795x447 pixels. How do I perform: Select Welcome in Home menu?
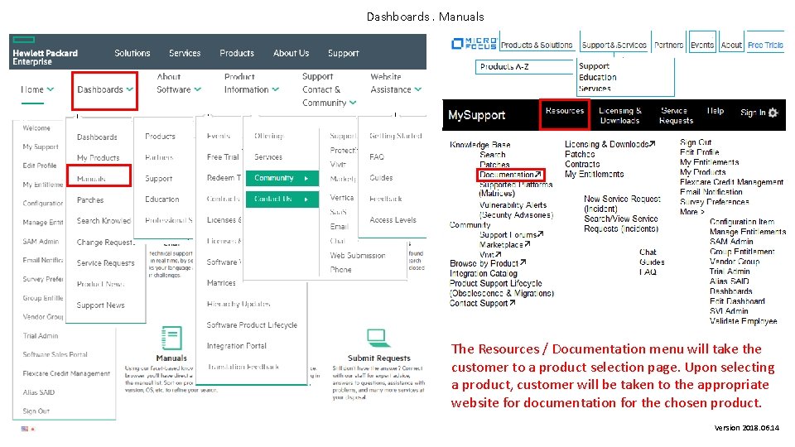[36, 127]
